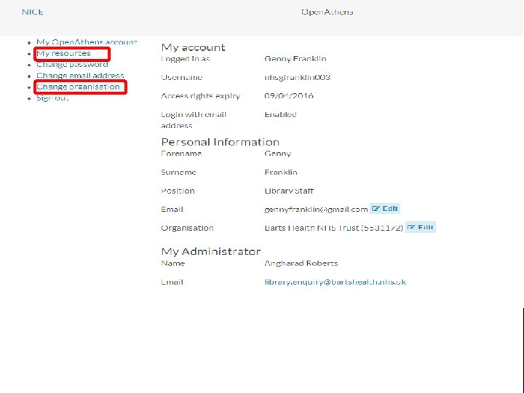Select the logged in name Genny Franklin
The image size is (524, 393).
[x=295, y=59]
